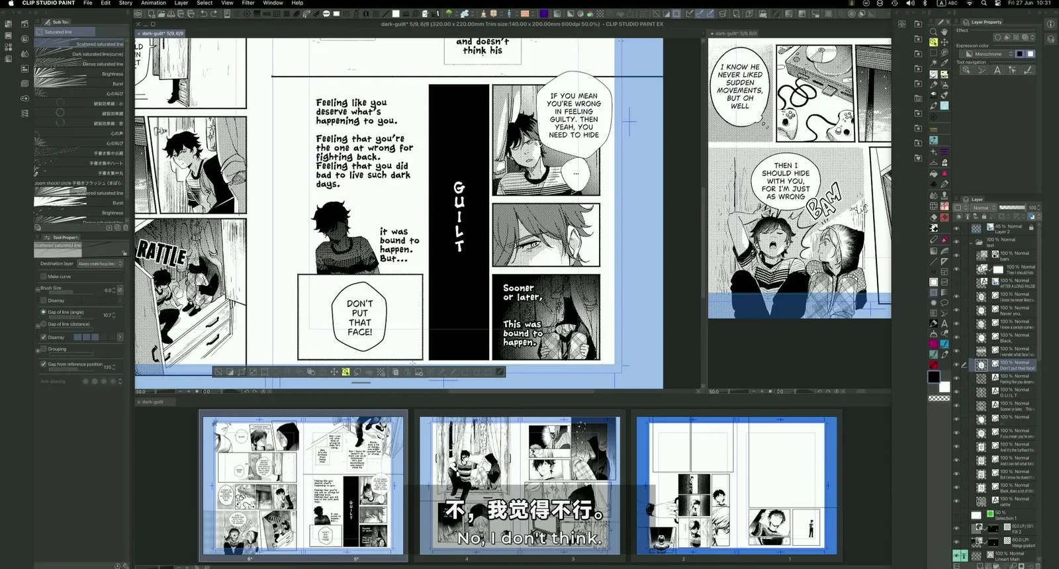Select the Saturated line sub tool group
The image size is (1059, 569).
(65, 32)
